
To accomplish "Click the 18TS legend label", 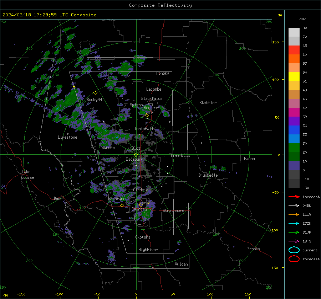I will (307, 241).
